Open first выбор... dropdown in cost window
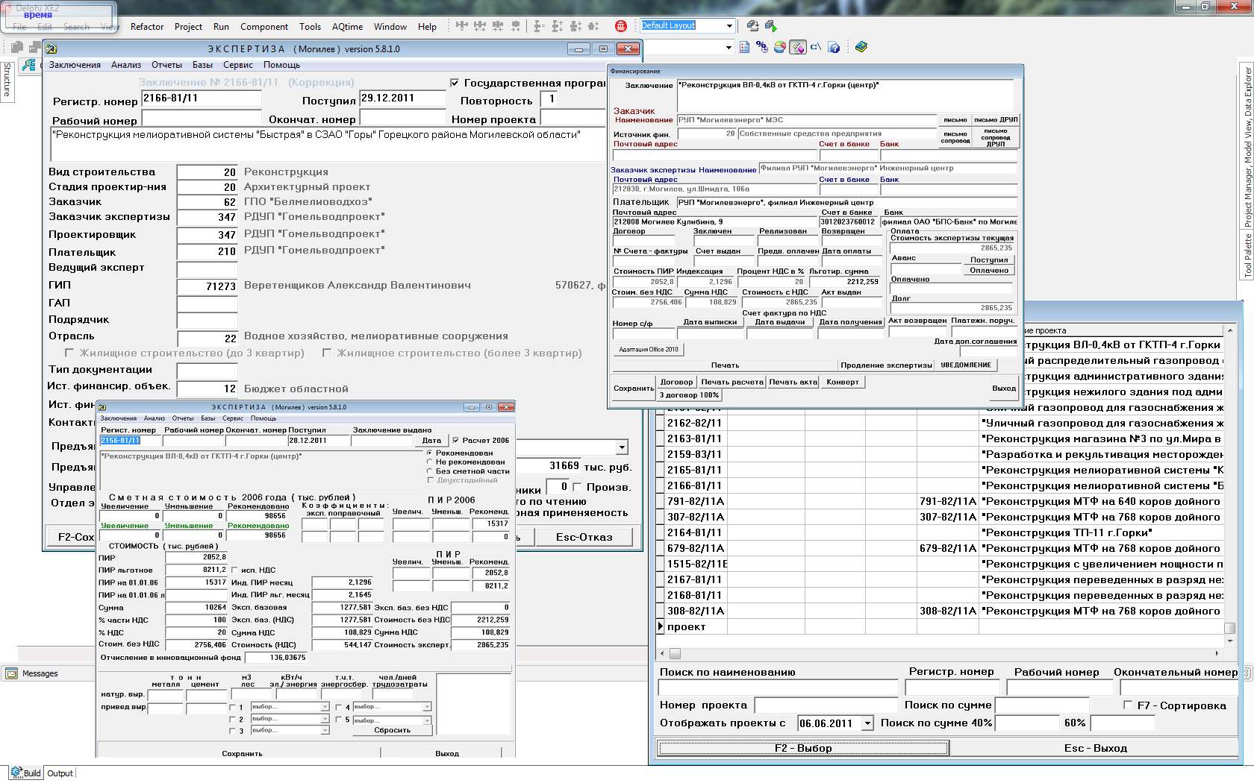The width and height of the screenshot is (1254, 783). pyautogui.click(x=325, y=707)
